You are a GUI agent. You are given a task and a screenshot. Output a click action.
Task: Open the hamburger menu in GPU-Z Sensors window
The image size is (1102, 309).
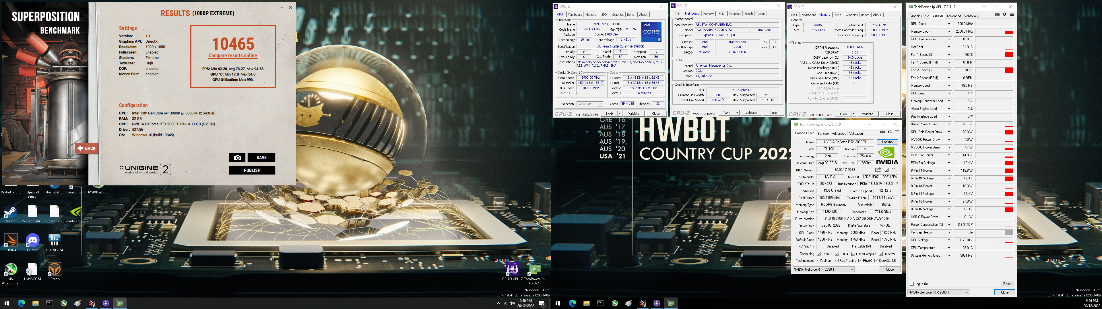[x=1012, y=15]
